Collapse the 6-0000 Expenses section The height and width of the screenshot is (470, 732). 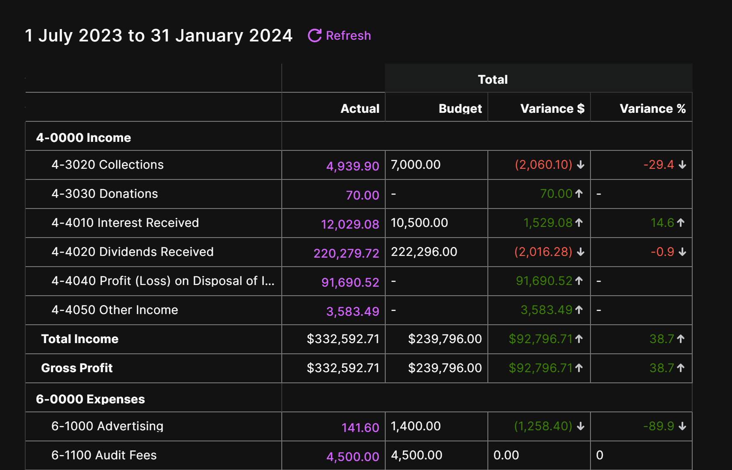[90, 399]
